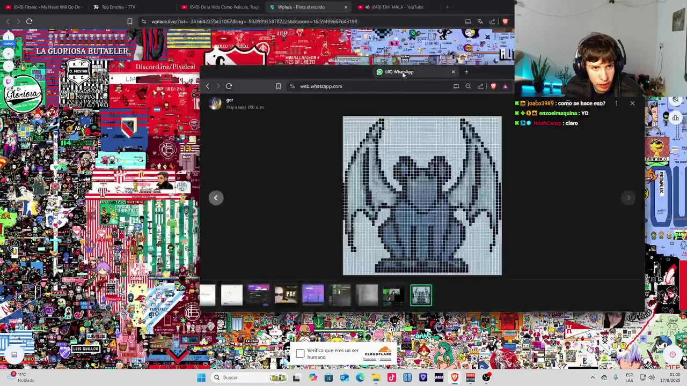Open sender 'ger' profile picture
Viewport: 687px width, 386px height.
[x=215, y=103]
